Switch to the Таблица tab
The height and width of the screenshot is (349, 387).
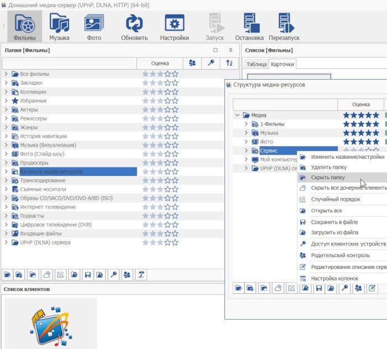click(x=256, y=64)
